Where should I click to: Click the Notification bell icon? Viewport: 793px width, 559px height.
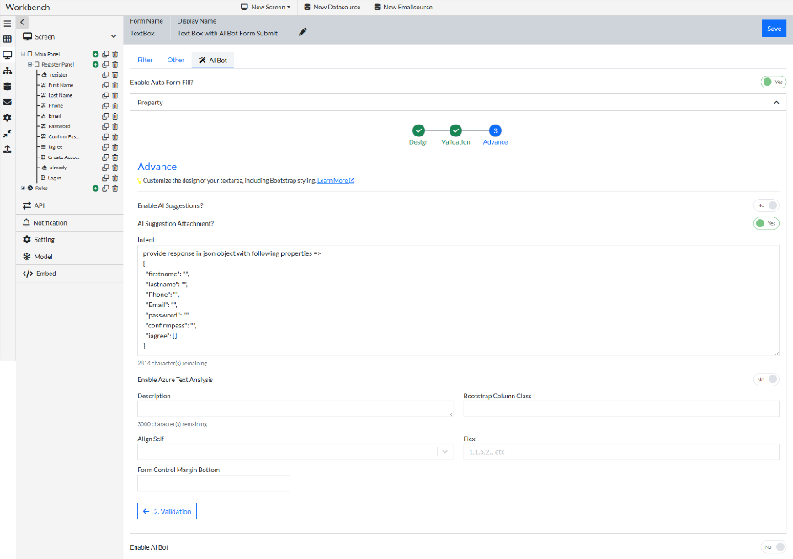[x=27, y=221]
